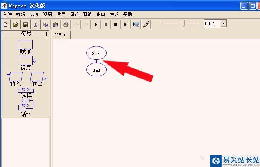260x167 pixels.
Task: Maximize the Raptor window
Action: click(253, 6)
